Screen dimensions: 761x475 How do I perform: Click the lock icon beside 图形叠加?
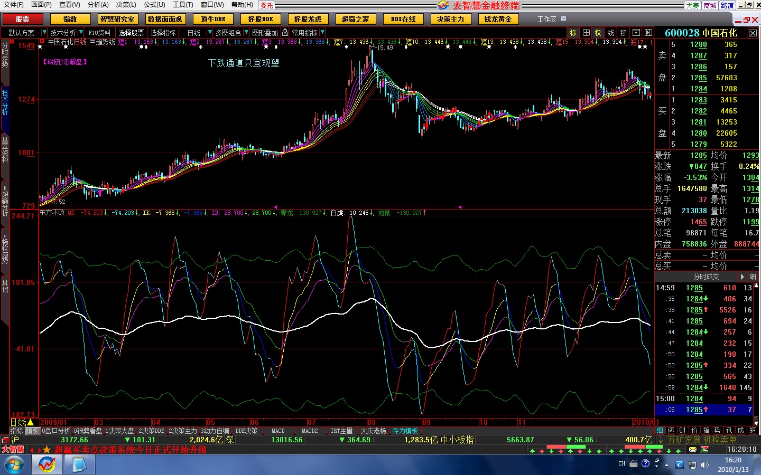click(285, 33)
